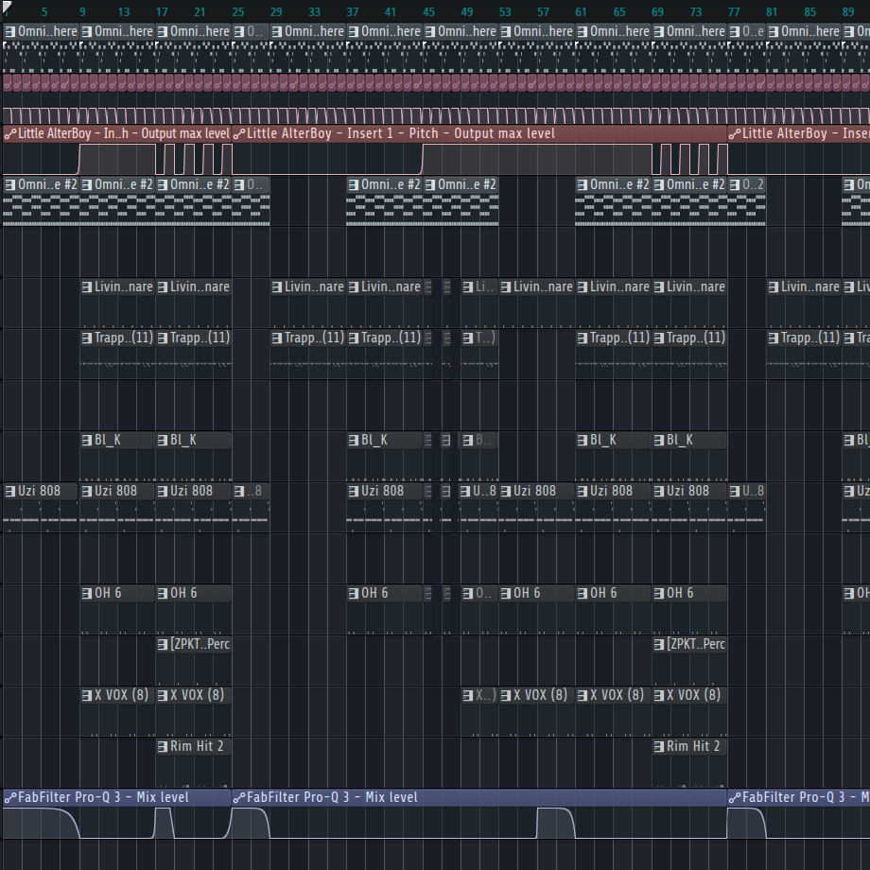Select the 'Livin..nare' clip title at bar 81

tap(810, 287)
